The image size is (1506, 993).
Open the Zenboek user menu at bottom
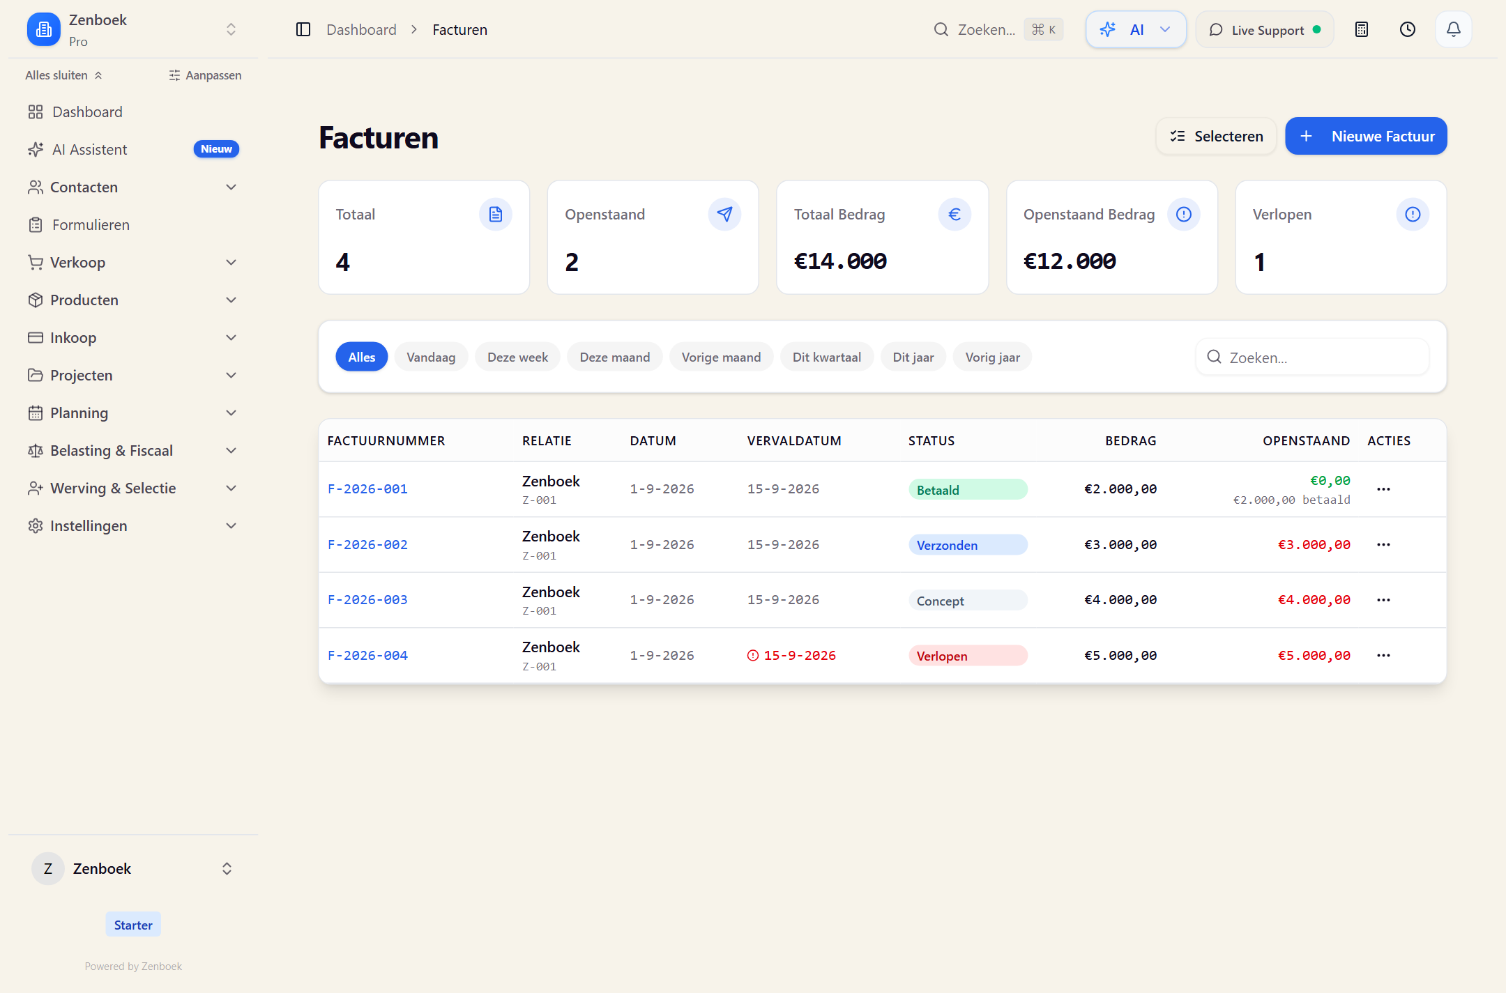tap(133, 868)
